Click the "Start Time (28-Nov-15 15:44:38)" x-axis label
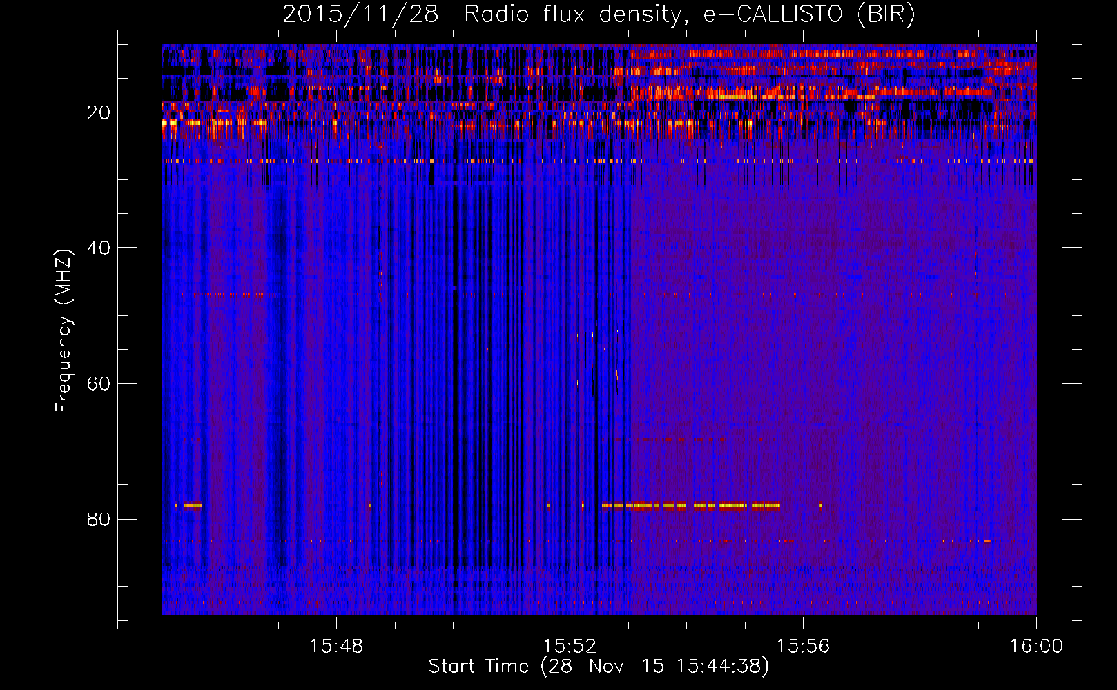This screenshot has height=690, width=1117. click(599, 667)
